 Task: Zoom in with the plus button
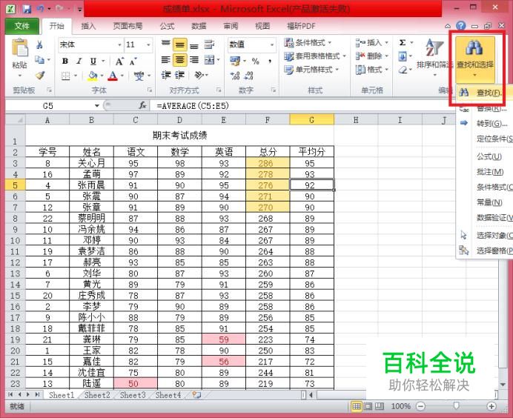pos(491,406)
